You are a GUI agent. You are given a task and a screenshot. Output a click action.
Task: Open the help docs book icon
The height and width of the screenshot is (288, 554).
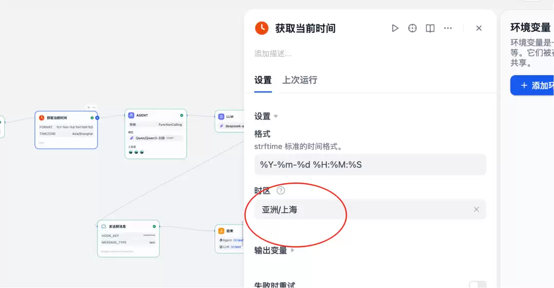(430, 28)
